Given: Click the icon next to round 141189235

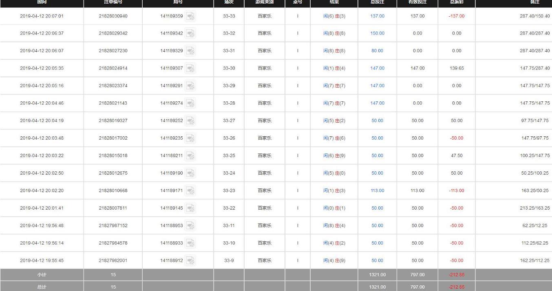Looking at the screenshot, I should (190, 138).
